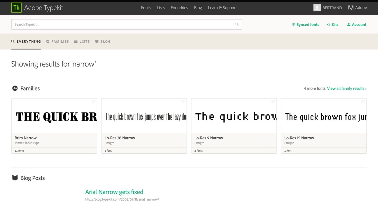Switch to the Blog filter tab

click(x=103, y=41)
